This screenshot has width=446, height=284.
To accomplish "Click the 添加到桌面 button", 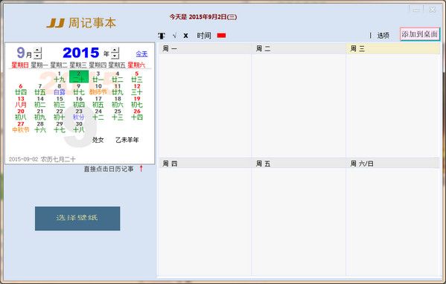I will (419, 34).
